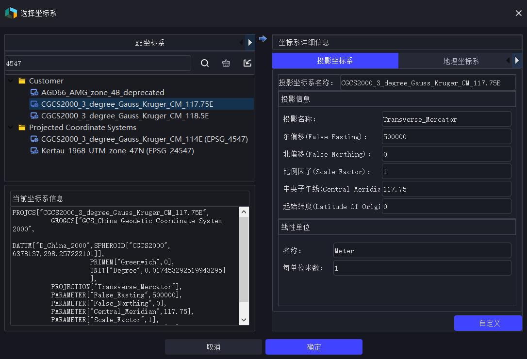Click the application logo in title bar
Screen dimensions: 527x359
[11, 13]
